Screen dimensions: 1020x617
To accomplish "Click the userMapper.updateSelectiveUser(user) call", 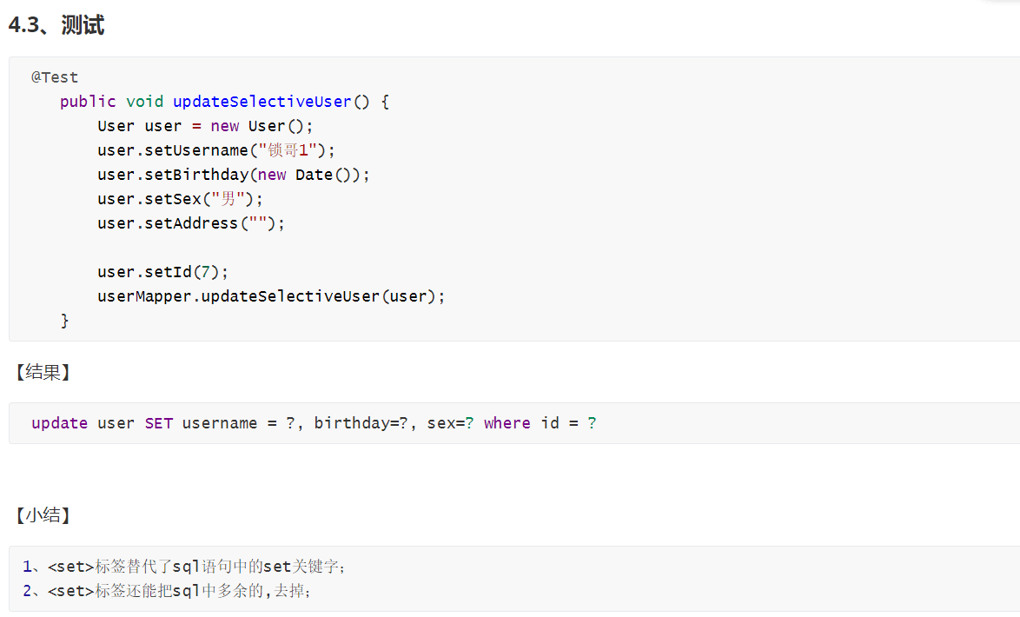I will tap(271, 296).
